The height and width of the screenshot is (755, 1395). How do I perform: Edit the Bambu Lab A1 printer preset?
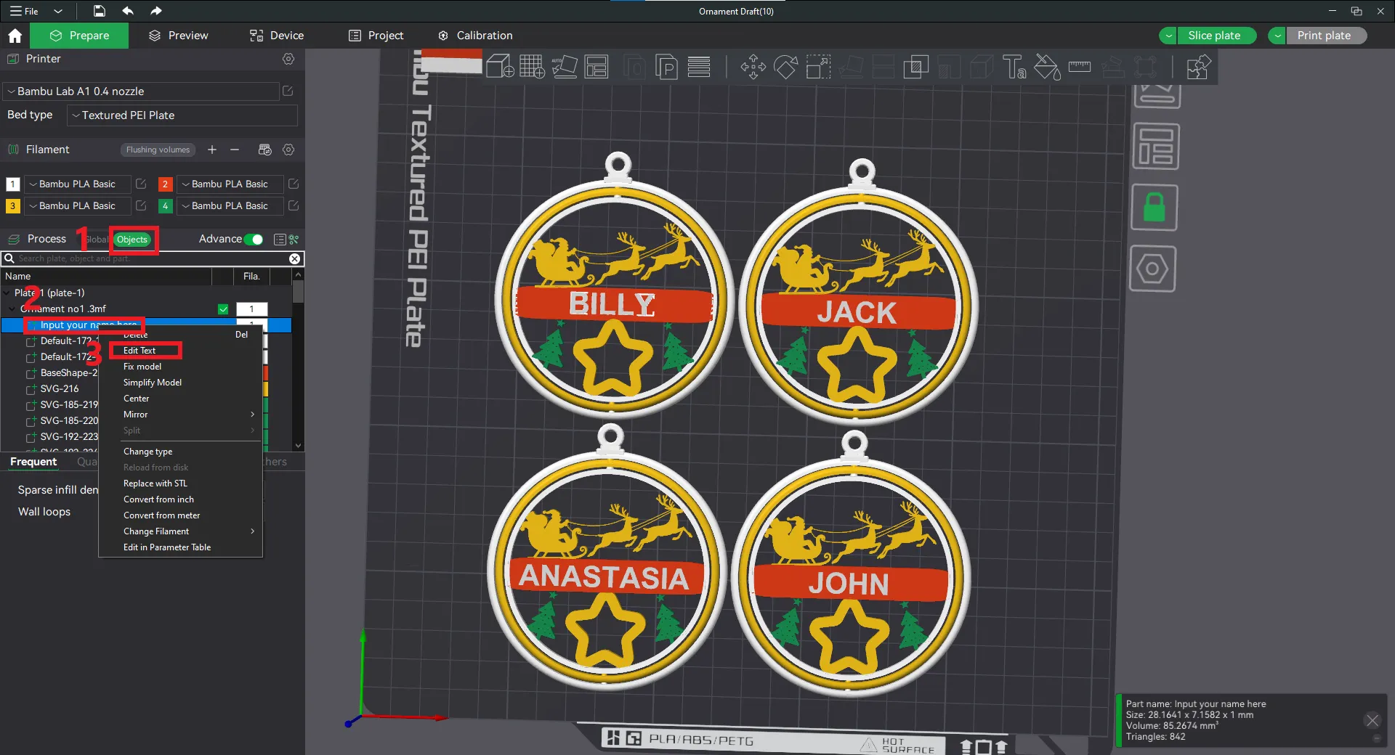click(288, 91)
